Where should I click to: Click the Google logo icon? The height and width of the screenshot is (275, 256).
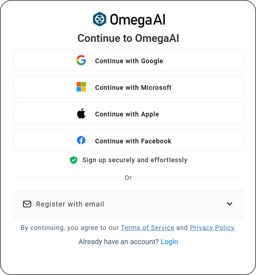click(x=81, y=60)
